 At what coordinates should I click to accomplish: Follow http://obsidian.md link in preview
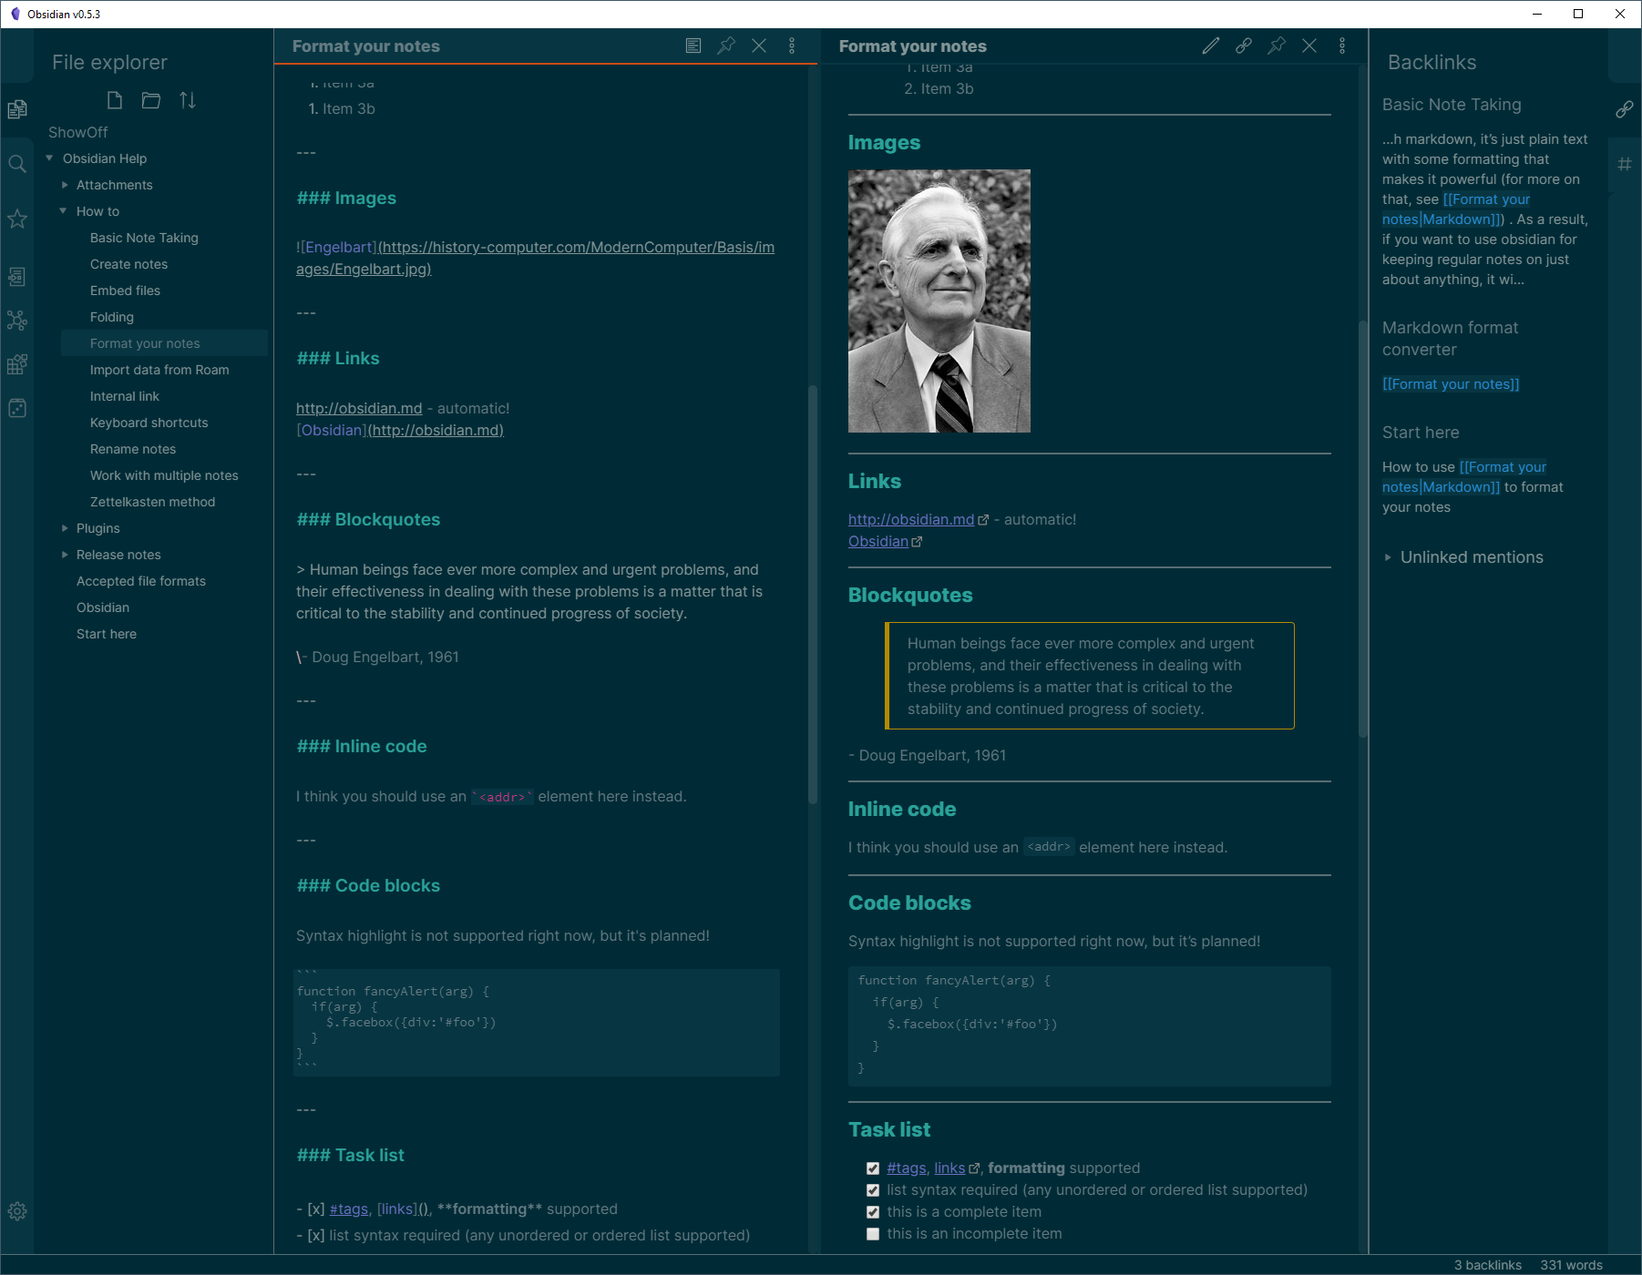coord(911,520)
